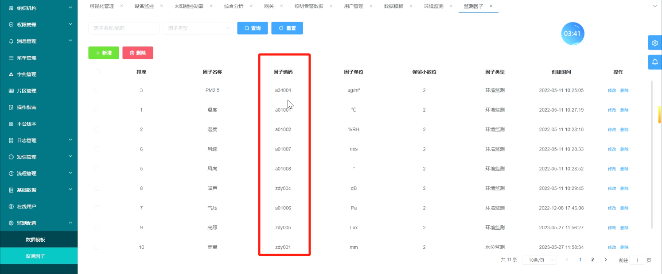Check the checkbox on the 雨量 row
662x274 pixels.
(x=97, y=247)
